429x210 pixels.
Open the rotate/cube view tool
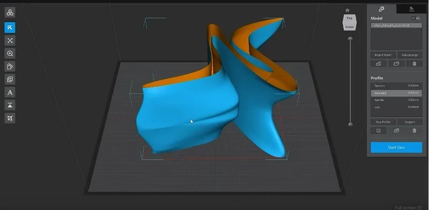tap(10, 66)
